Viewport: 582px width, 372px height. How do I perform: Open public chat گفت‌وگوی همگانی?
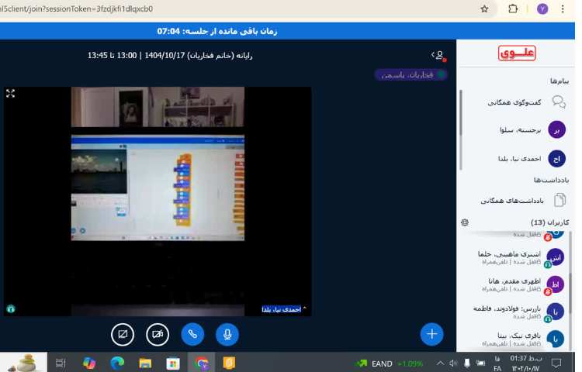pyautogui.click(x=514, y=102)
